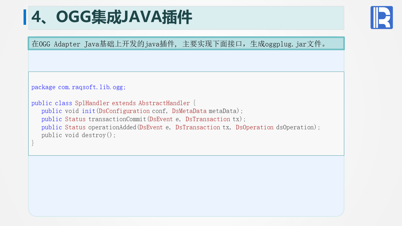The width and height of the screenshot is (402, 226).
Task: Click the "operationAdded" method line
Action: [x=181, y=127]
